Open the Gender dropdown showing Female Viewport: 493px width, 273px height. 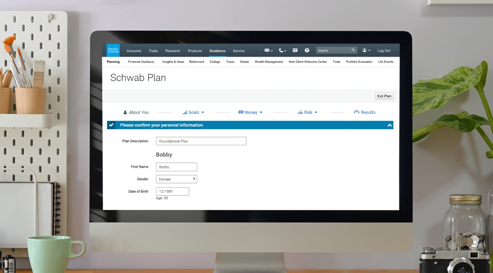[x=176, y=179]
